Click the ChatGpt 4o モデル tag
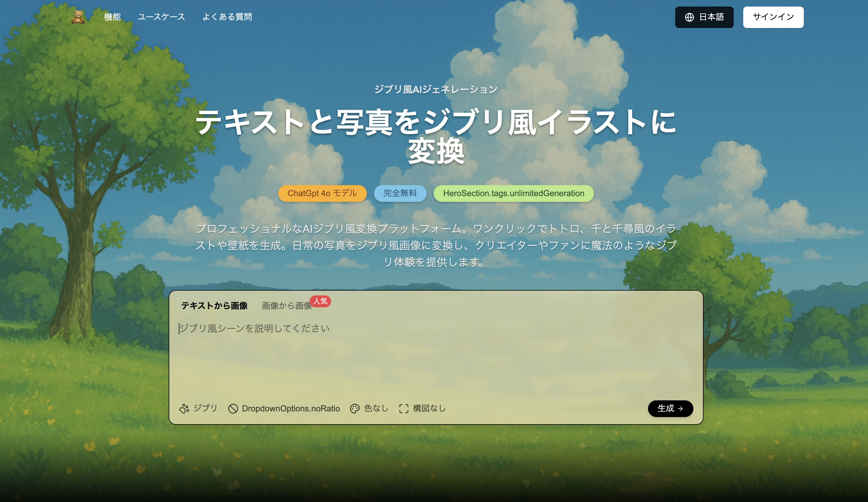Image resolution: width=868 pixels, height=502 pixels. [322, 193]
